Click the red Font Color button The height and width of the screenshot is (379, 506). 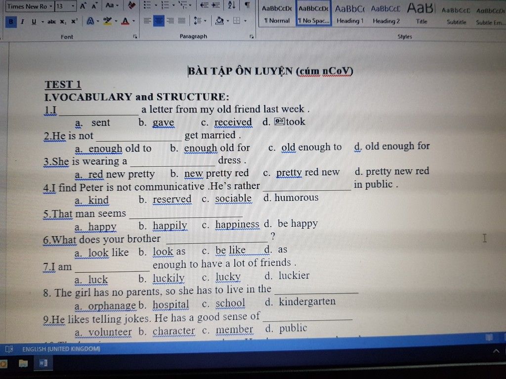coord(126,21)
